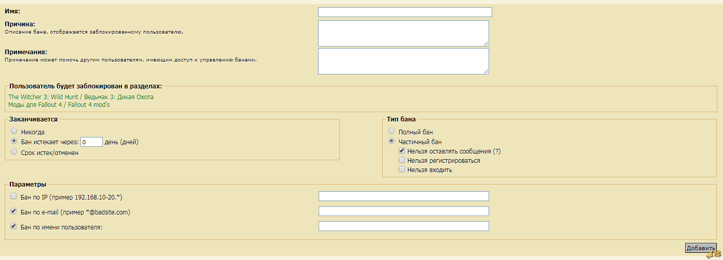Uncheck Нельзя оставлять сообщения checkbox
The height and width of the screenshot is (260, 723).
[x=402, y=151]
